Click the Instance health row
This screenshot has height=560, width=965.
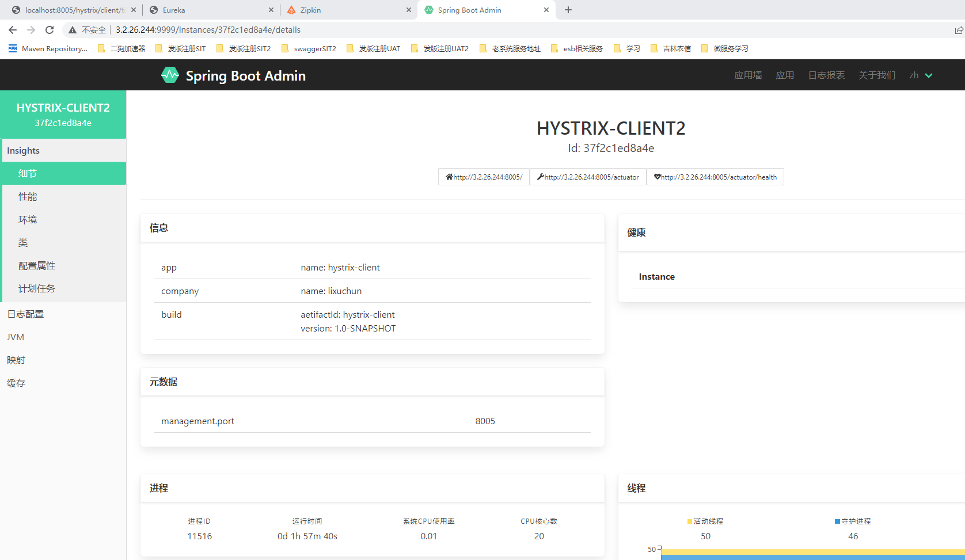pos(798,277)
